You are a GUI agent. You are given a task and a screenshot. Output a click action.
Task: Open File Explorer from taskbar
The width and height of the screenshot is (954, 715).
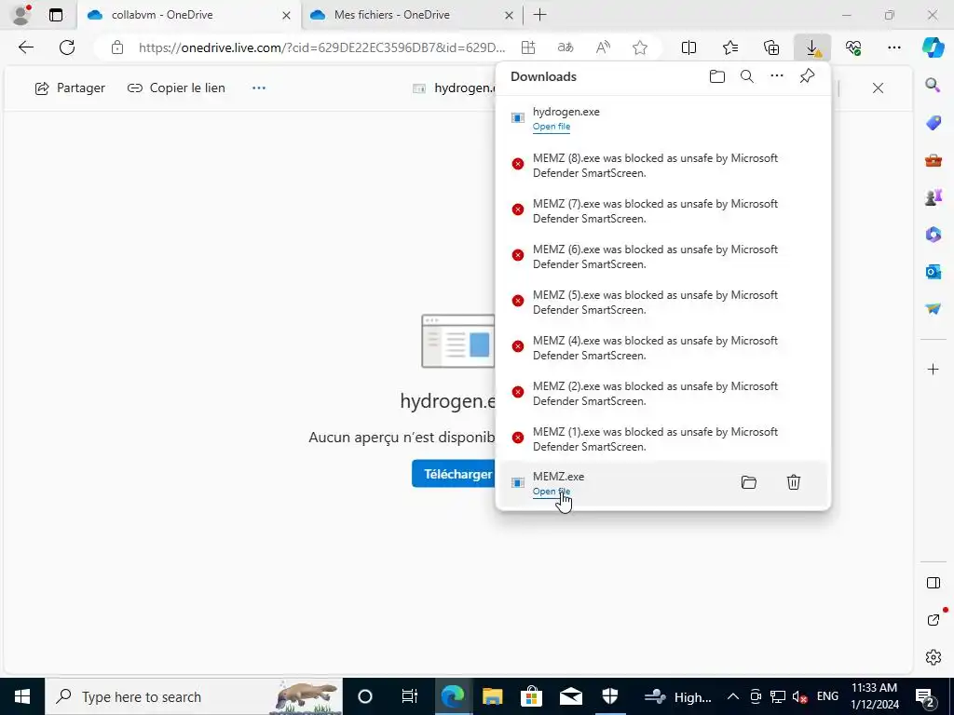492,696
